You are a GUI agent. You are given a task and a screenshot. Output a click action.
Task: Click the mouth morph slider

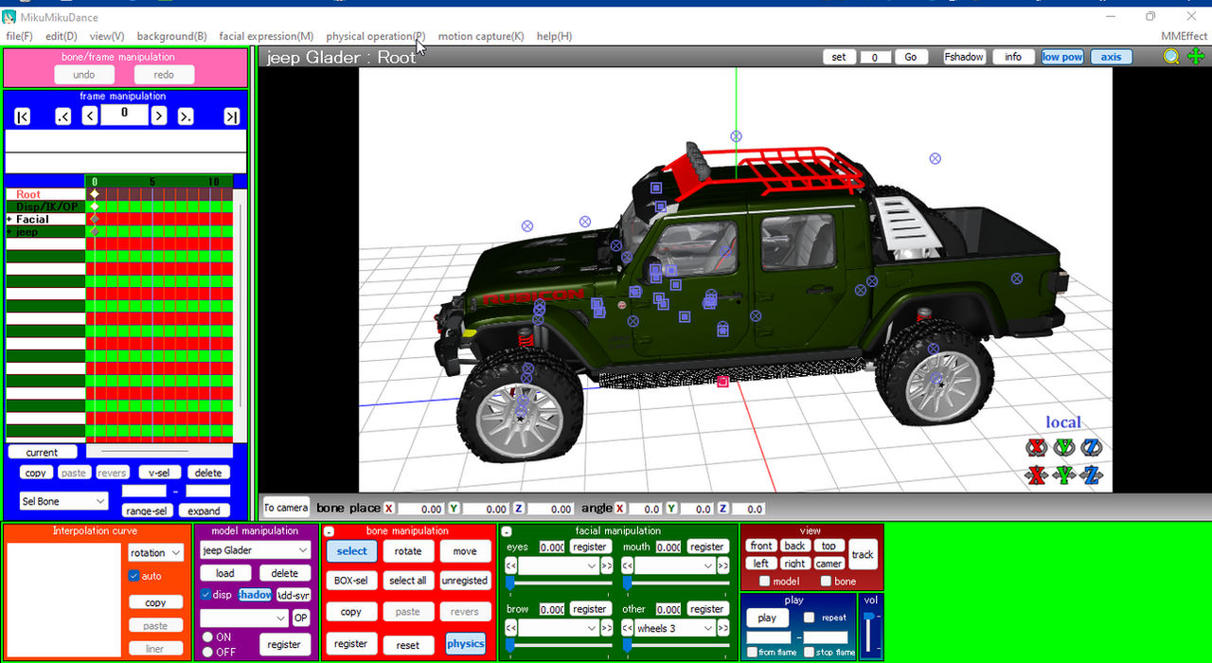[676, 582]
